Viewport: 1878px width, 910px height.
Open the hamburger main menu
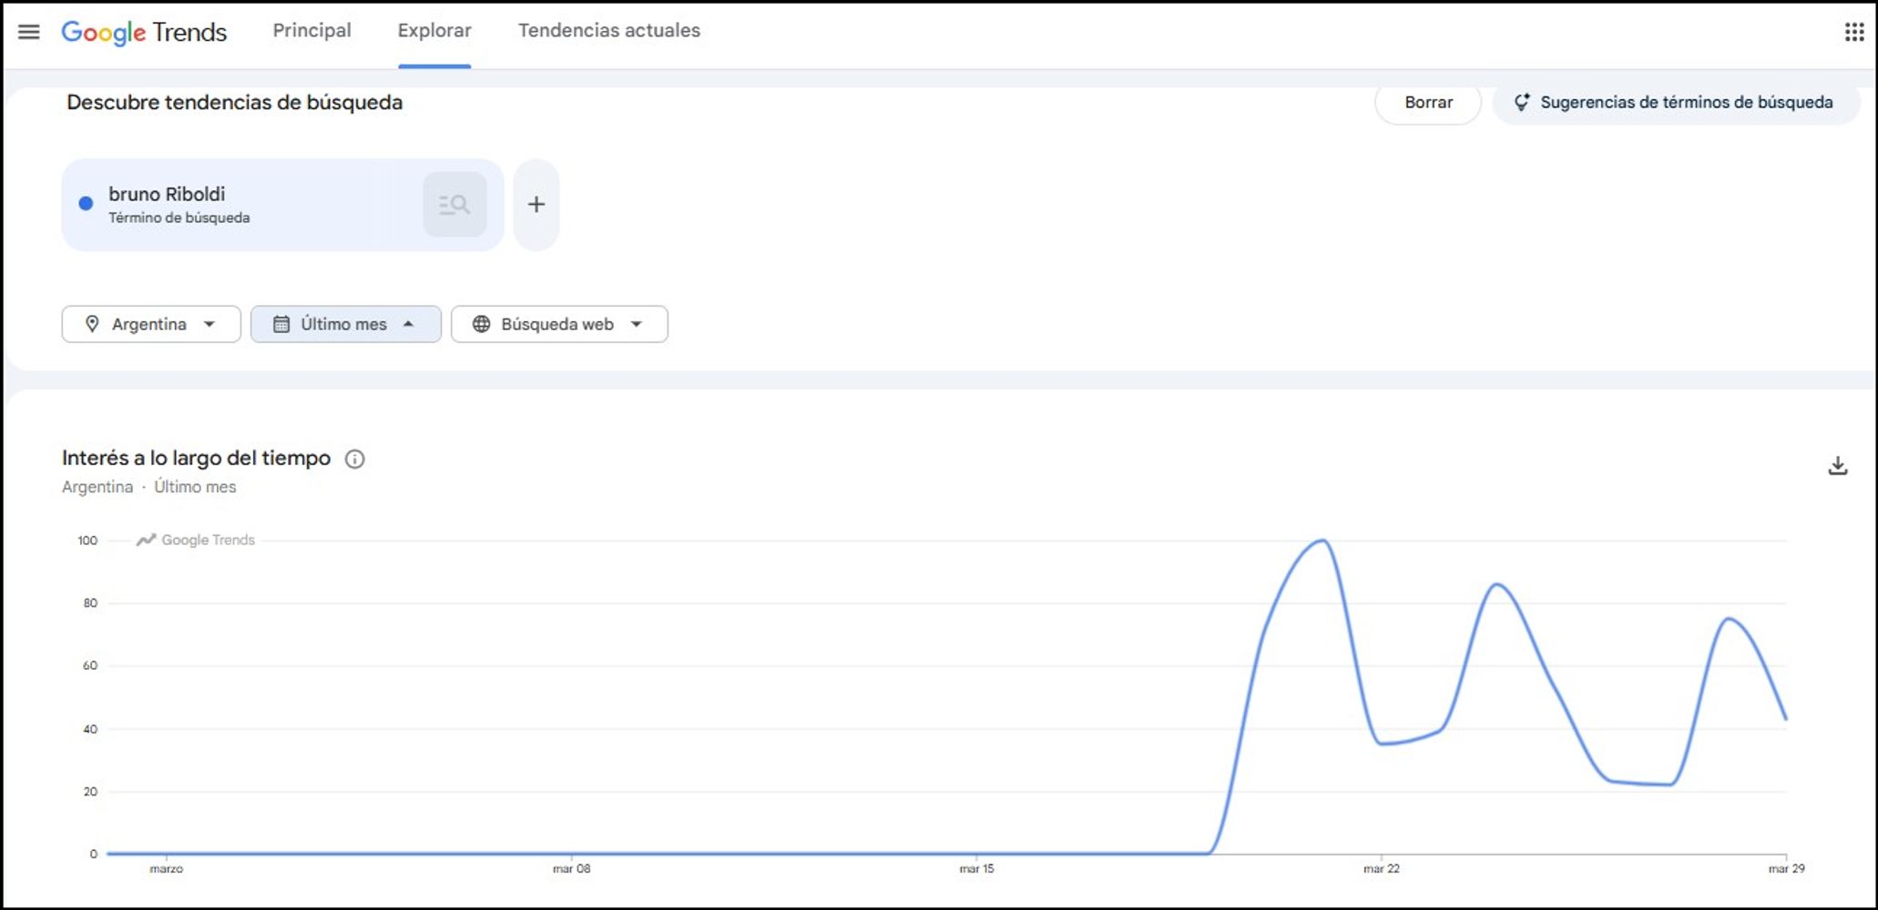(x=29, y=32)
